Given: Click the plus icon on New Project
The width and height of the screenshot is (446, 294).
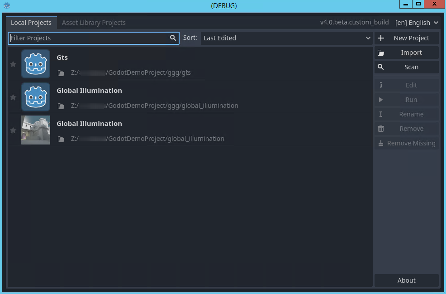Looking at the screenshot, I should click(x=381, y=38).
